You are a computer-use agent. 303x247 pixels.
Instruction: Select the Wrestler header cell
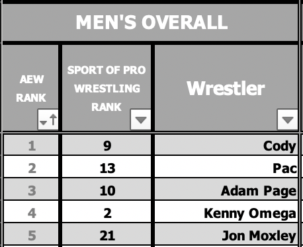pos(226,88)
